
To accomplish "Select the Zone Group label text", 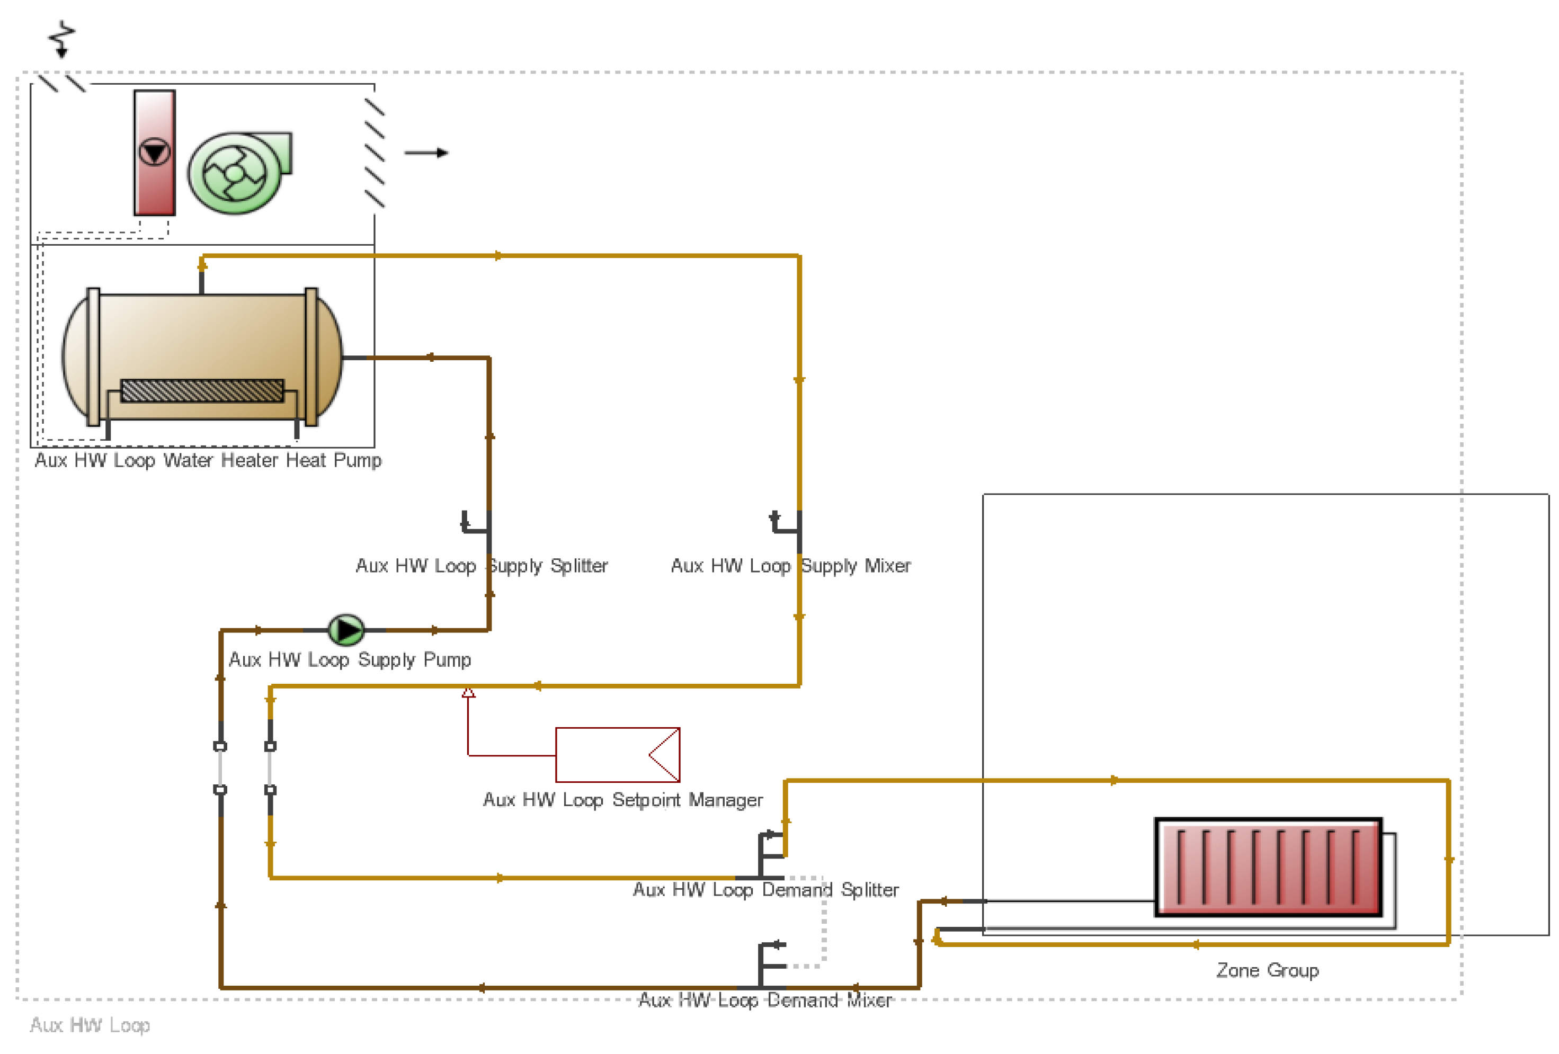I will (x=1267, y=970).
